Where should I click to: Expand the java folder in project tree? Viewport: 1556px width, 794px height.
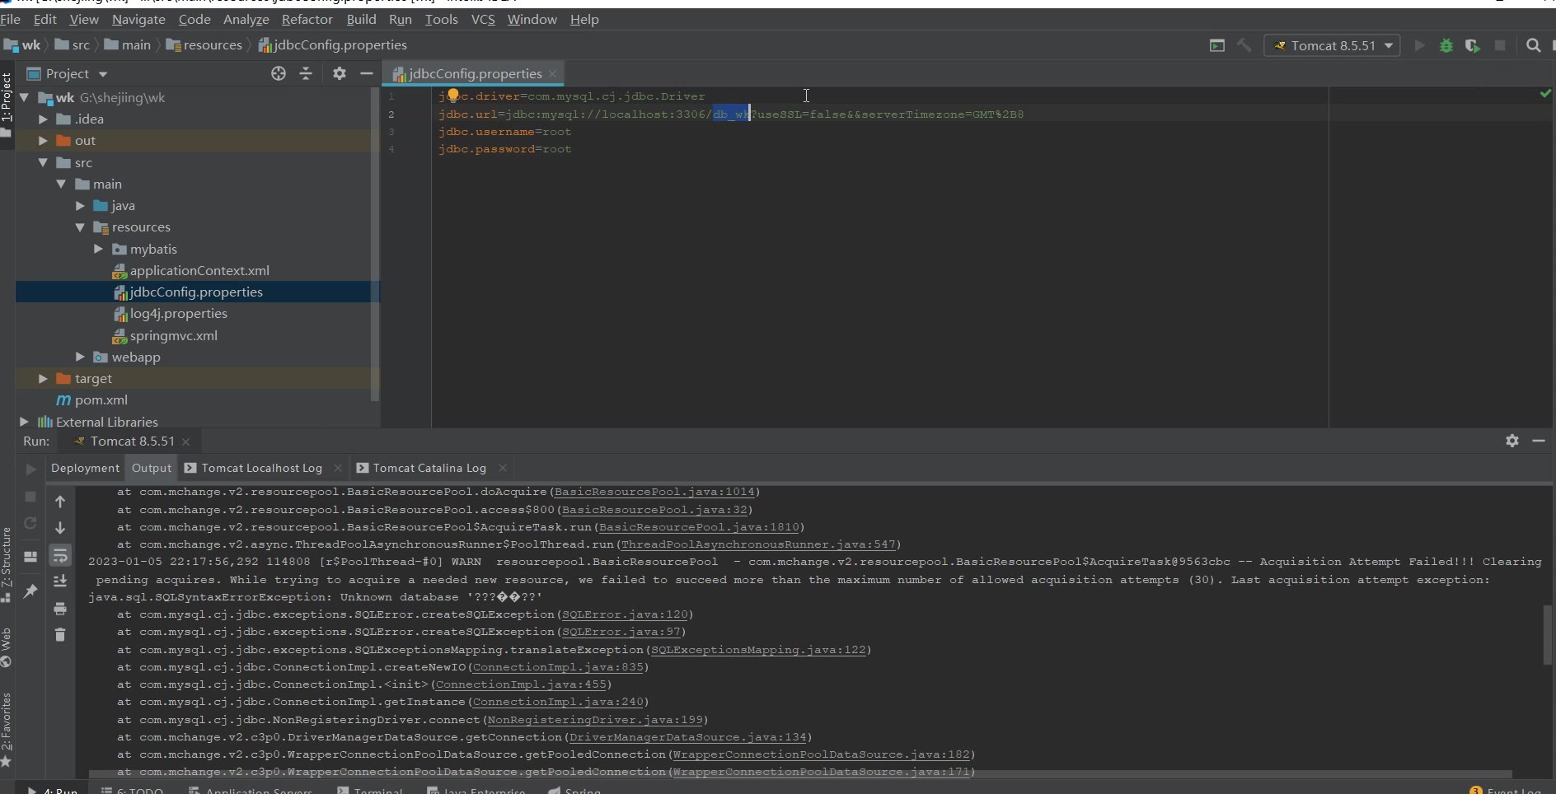click(80, 206)
